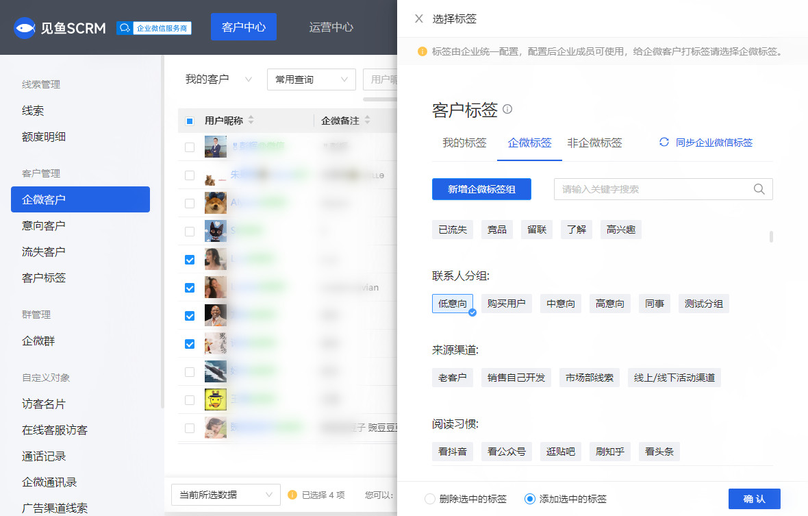Click the orange info icon near 已选择 4 项
Viewport: 808px width, 516px height.
(x=292, y=495)
